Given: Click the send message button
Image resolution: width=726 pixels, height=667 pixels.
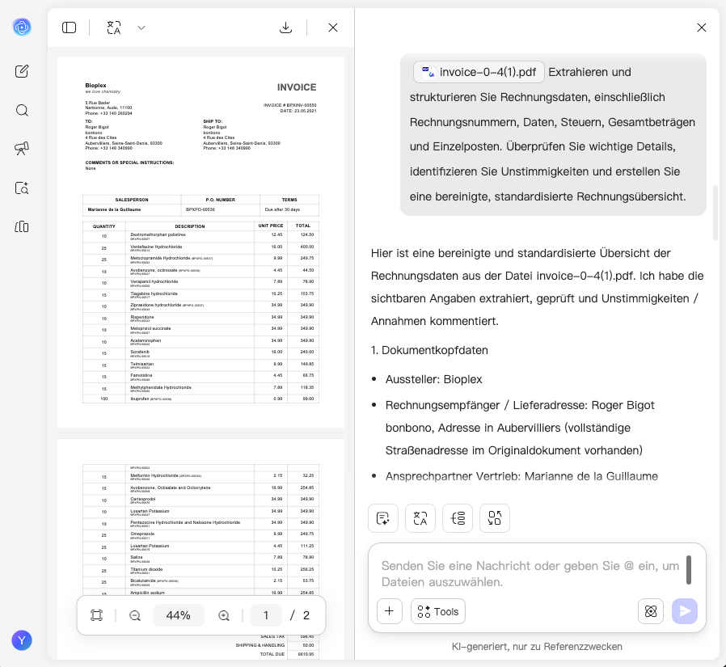Looking at the screenshot, I should [x=685, y=611].
